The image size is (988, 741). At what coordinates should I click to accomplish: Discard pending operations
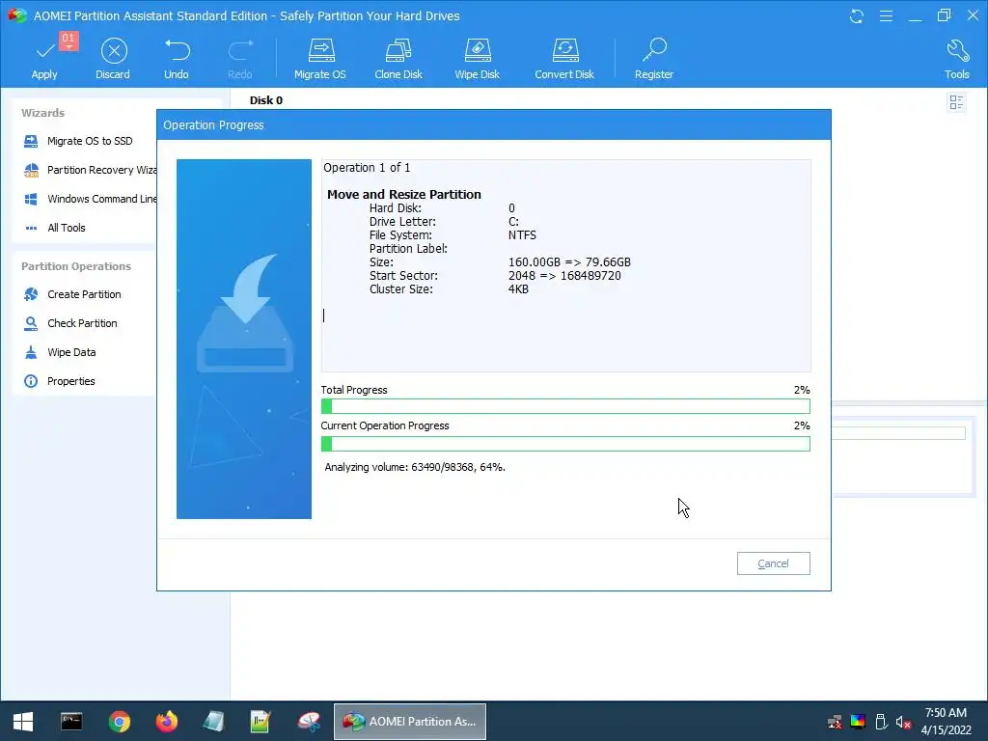click(114, 58)
